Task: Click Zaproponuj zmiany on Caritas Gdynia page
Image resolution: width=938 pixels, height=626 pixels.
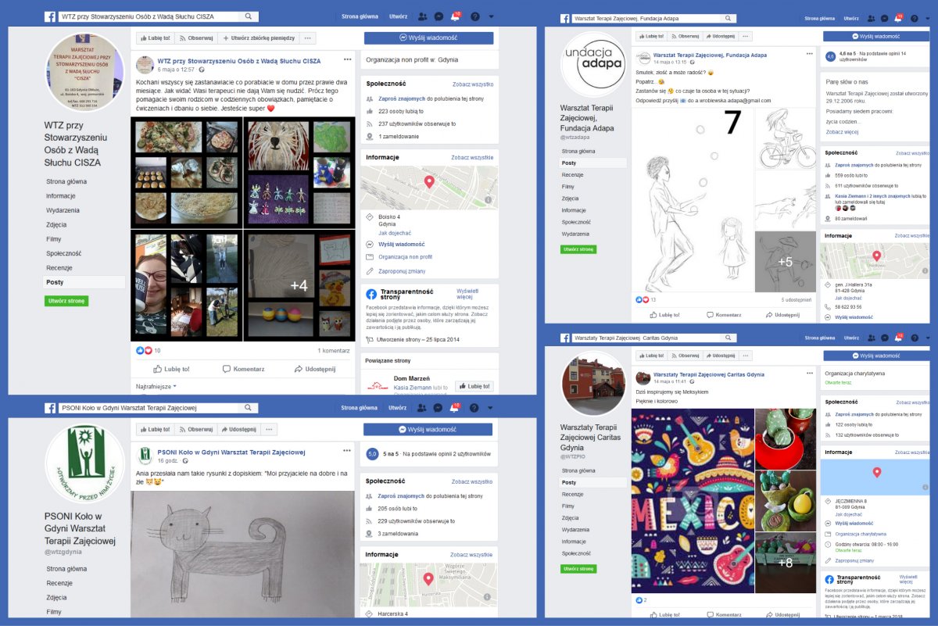Action: 854,560
